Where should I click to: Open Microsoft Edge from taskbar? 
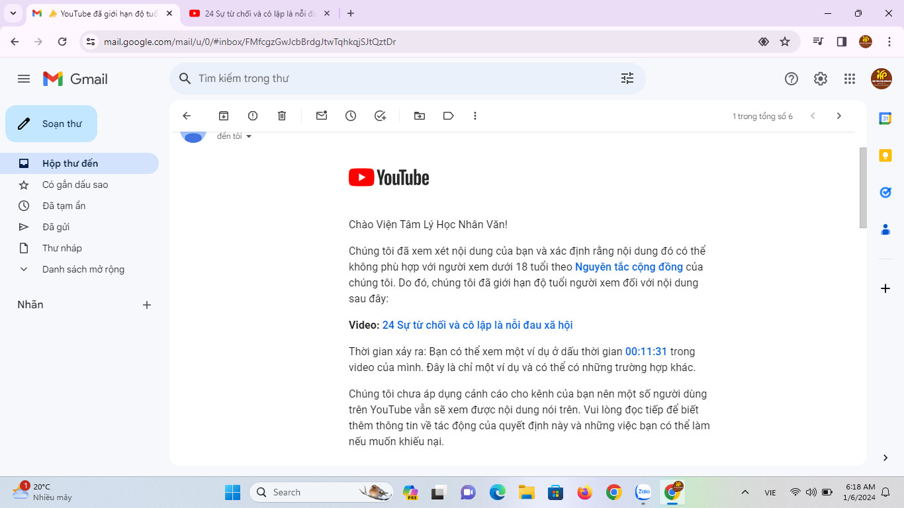click(497, 492)
